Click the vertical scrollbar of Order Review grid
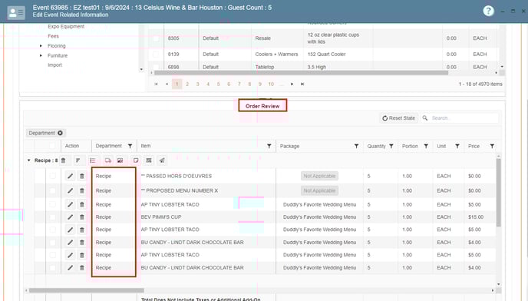The width and height of the screenshot is (528, 301). point(499,192)
